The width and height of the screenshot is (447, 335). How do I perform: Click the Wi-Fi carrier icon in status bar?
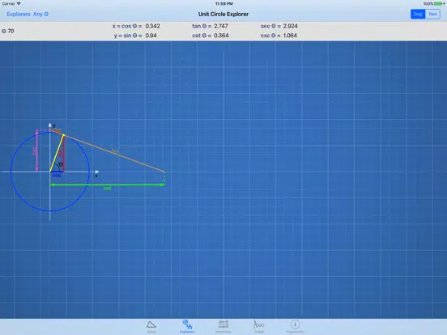(19, 3)
